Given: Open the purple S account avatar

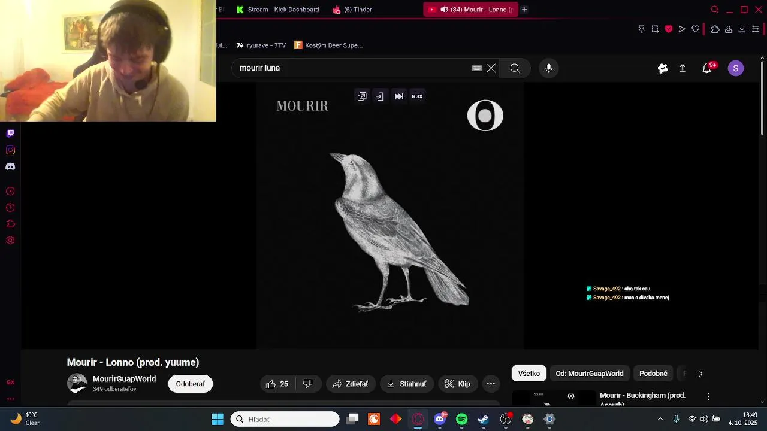Looking at the screenshot, I should pyautogui.click(x=736, y=68).
